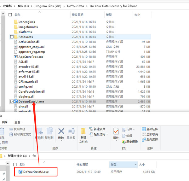The width and height of the screenshot is (189, 181).
Task: Click the appstore_copy.xml file icon
Action: (x=16, y=47)
